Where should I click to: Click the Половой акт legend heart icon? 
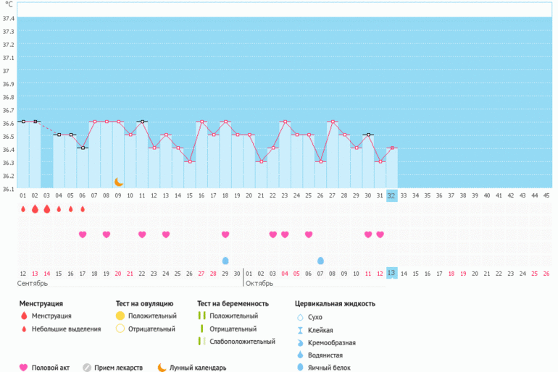[23, 368]
